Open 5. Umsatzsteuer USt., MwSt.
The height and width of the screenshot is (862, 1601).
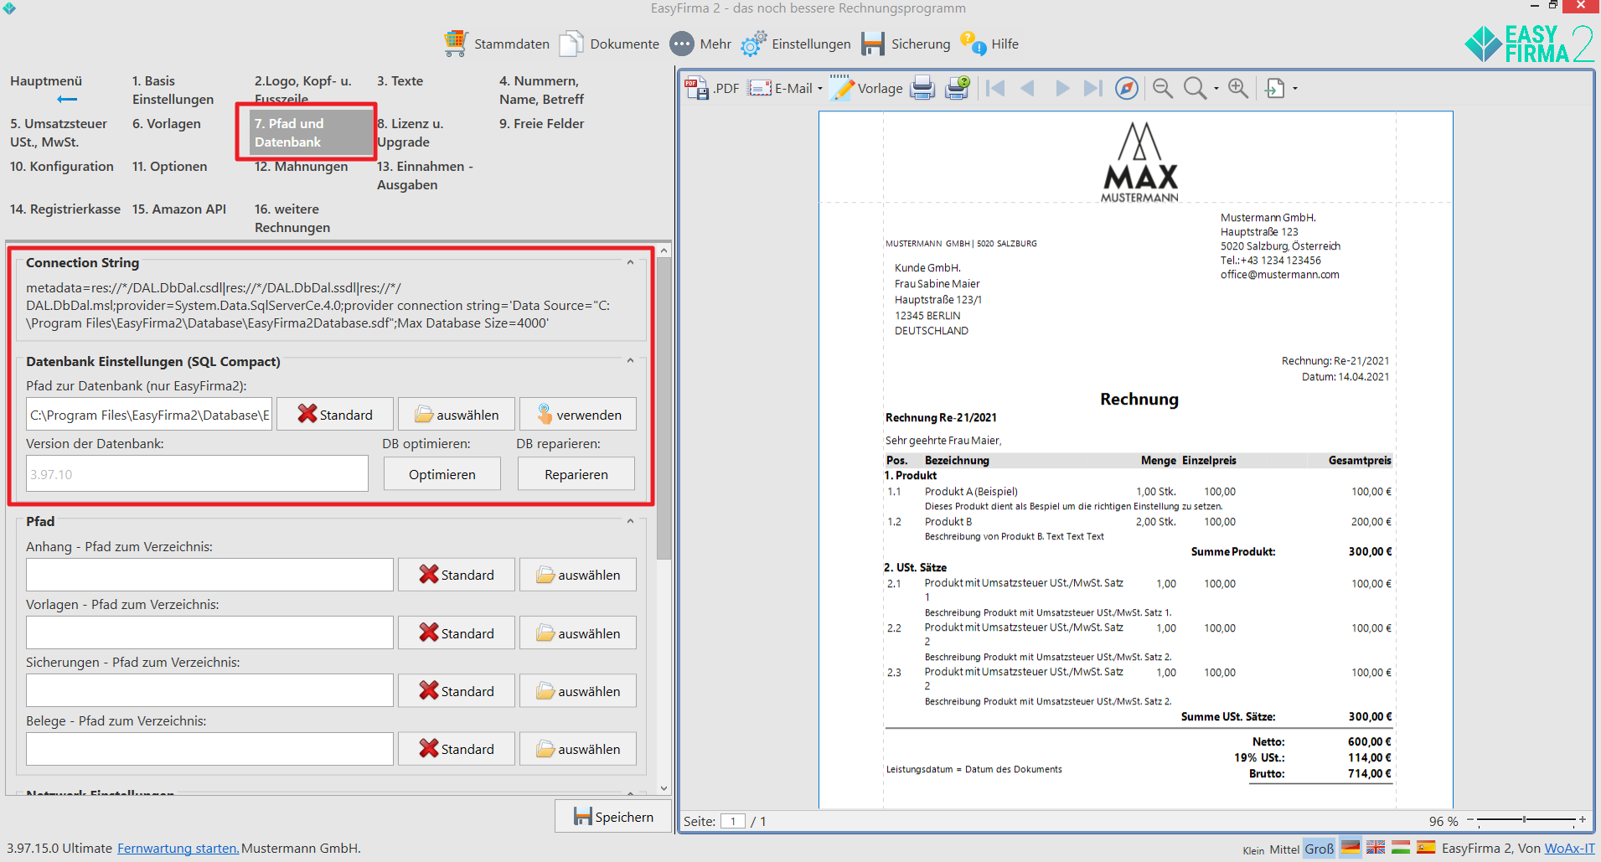(x=59, y=132)
